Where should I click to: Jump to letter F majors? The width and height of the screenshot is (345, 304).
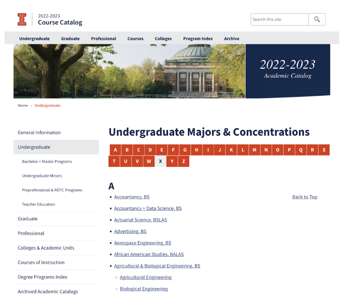[x=173, y=150]
